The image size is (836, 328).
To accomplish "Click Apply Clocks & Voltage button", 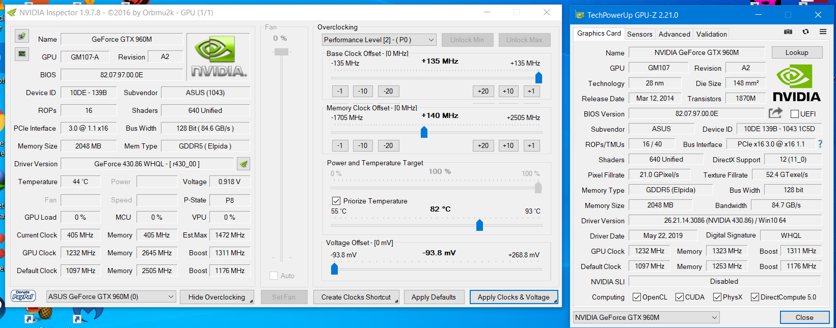I will [514, 297].
